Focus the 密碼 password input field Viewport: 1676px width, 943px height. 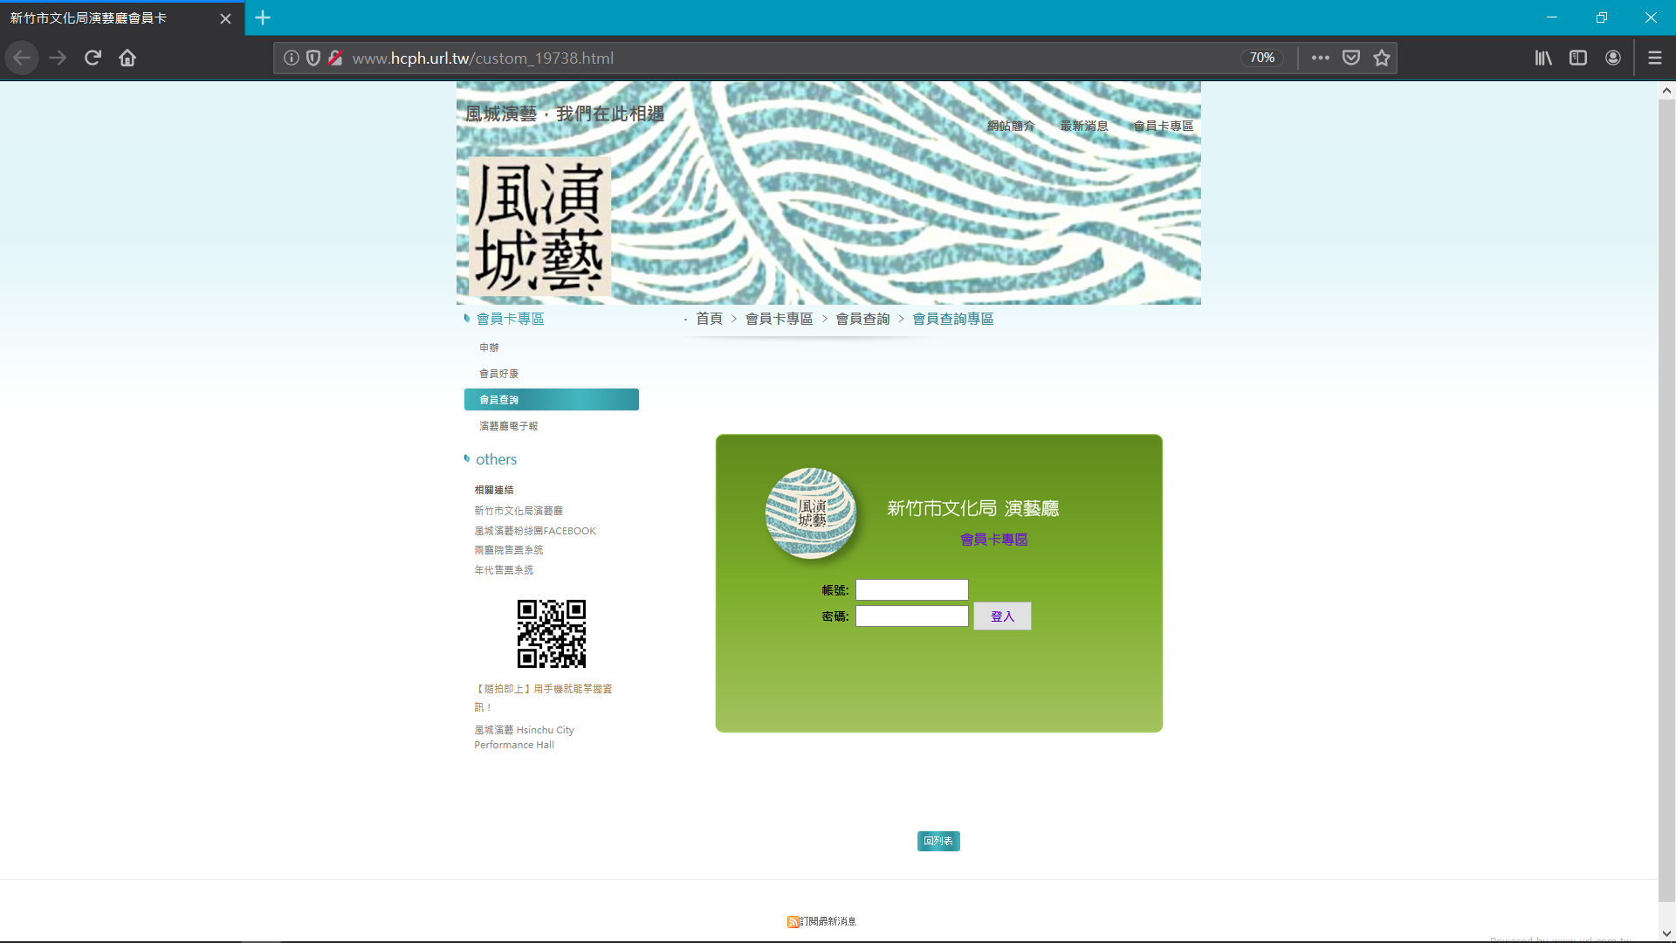912,616
